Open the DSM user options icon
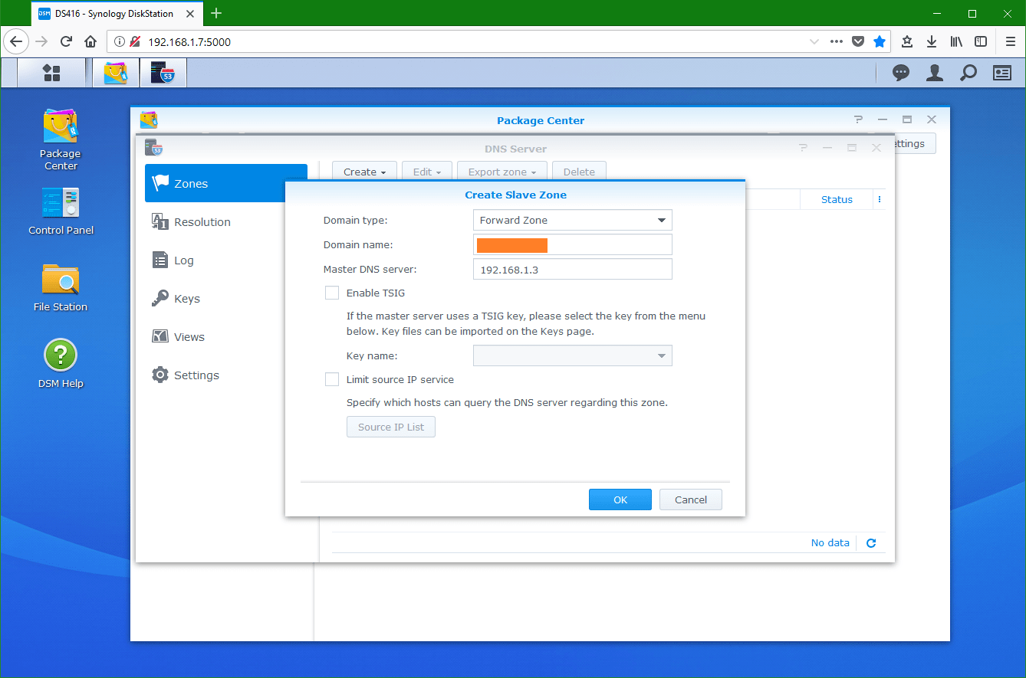This screenshot has width=1026, height=678. tap(935, 73)
